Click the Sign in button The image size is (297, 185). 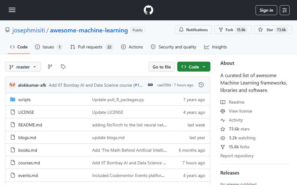click(x=266, y=10)
